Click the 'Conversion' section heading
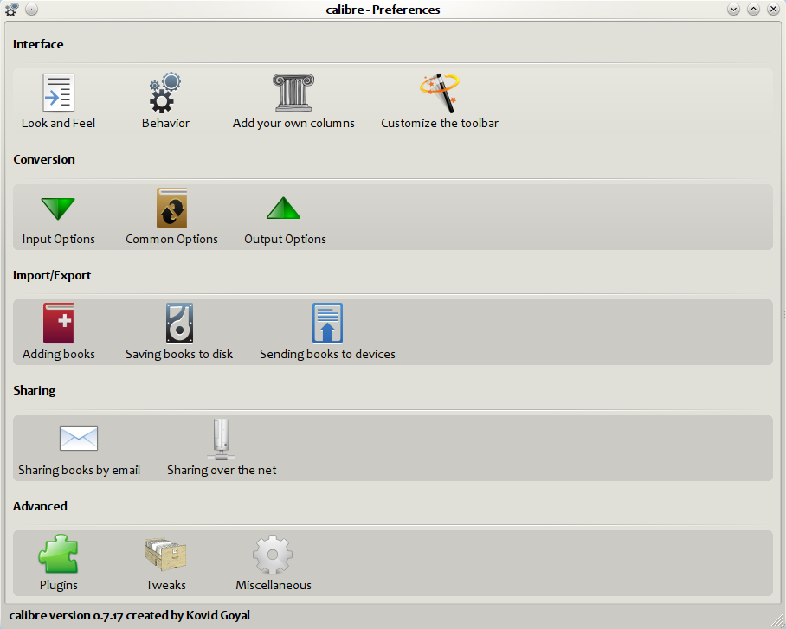Image resolution: width=786 pixels, height=629 pixels. (x=44, y=159)
